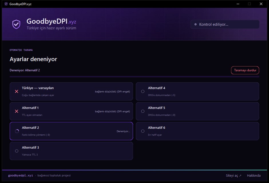Click the Alternatif 5 card title

click(157, 108)
